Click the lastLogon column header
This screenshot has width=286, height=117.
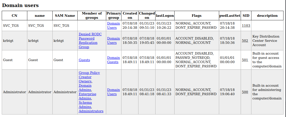pyautogui.click(x=165, y=16)
